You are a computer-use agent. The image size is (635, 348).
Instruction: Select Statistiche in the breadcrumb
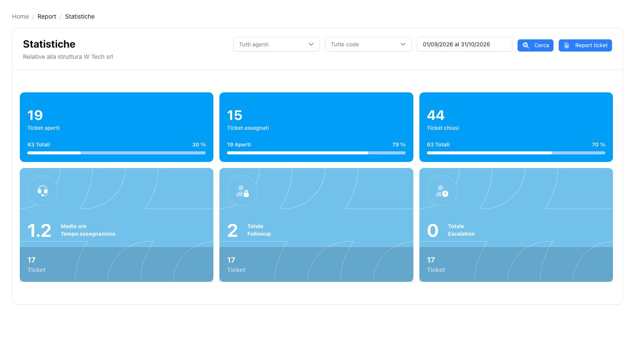tap(80, 16)
